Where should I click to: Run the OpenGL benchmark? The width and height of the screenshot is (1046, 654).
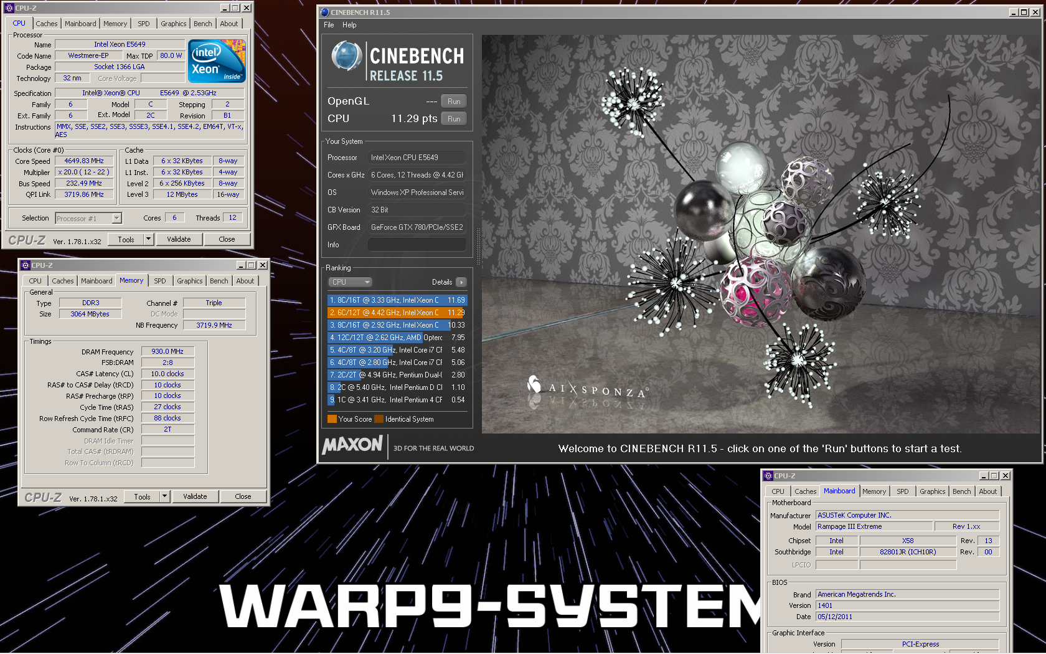tap(454, 102)
